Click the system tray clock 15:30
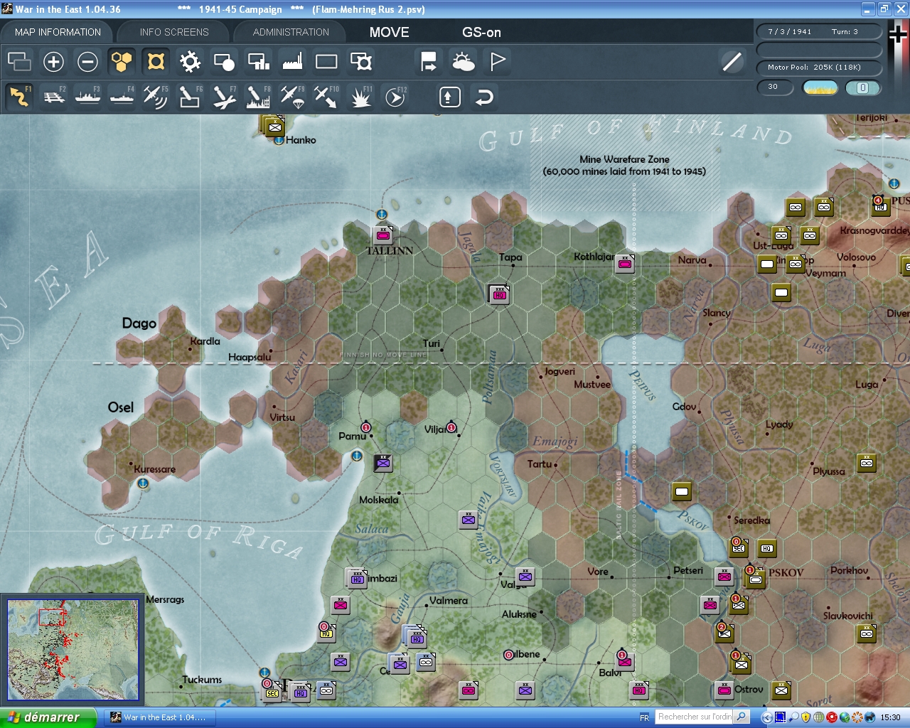The image size is (910, 728). [890, 717]
